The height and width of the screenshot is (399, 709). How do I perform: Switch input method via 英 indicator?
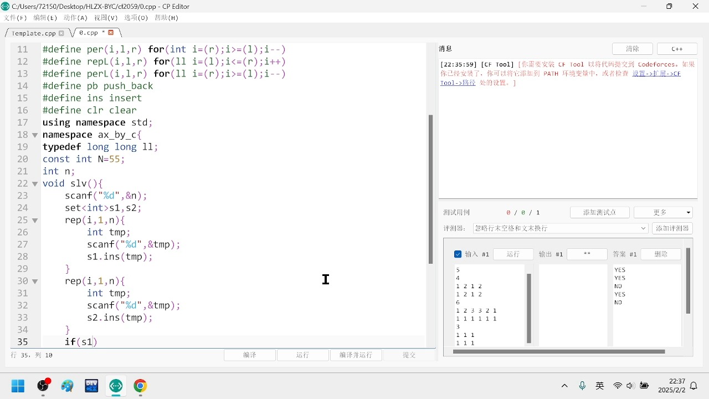(600, 386)
